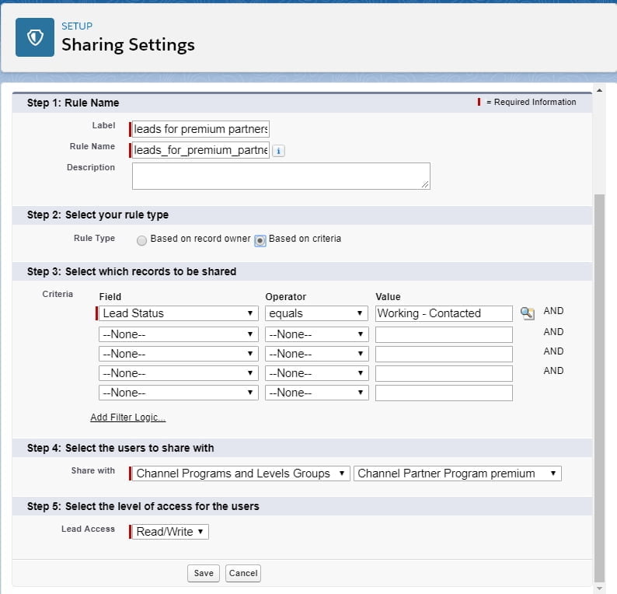
Task: Open the Lead Status value lookup icon
Action: 527,313
